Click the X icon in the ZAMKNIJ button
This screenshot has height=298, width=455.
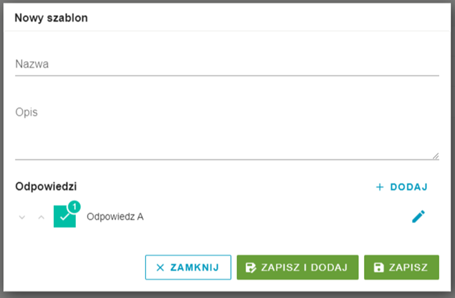coord(160,267)
